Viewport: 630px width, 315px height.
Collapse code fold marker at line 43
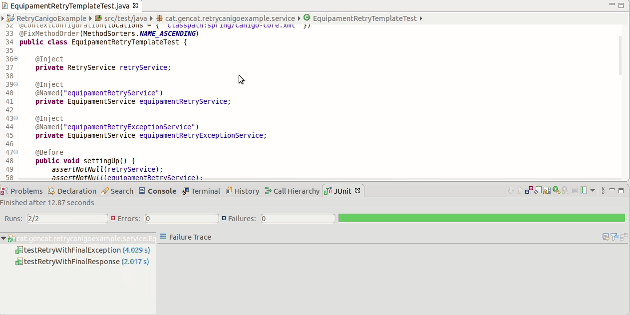pos(16,118)
